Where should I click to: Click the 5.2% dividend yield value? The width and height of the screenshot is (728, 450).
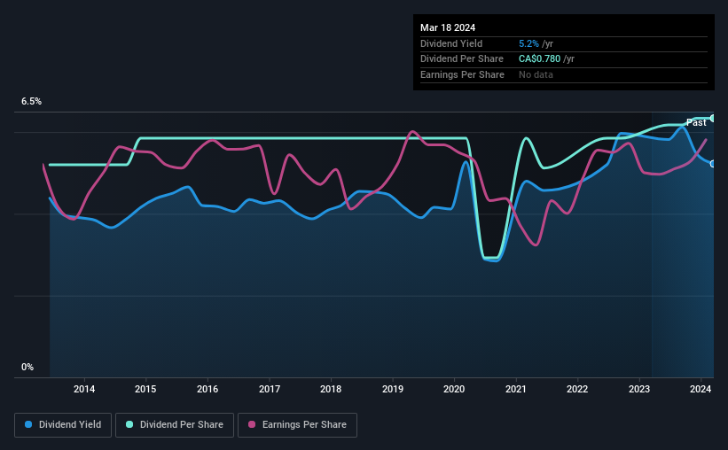tap(528, 43)
